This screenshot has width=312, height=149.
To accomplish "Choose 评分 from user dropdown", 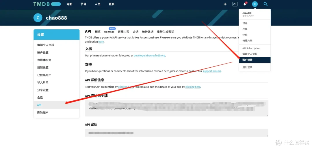I will [255, 35].
